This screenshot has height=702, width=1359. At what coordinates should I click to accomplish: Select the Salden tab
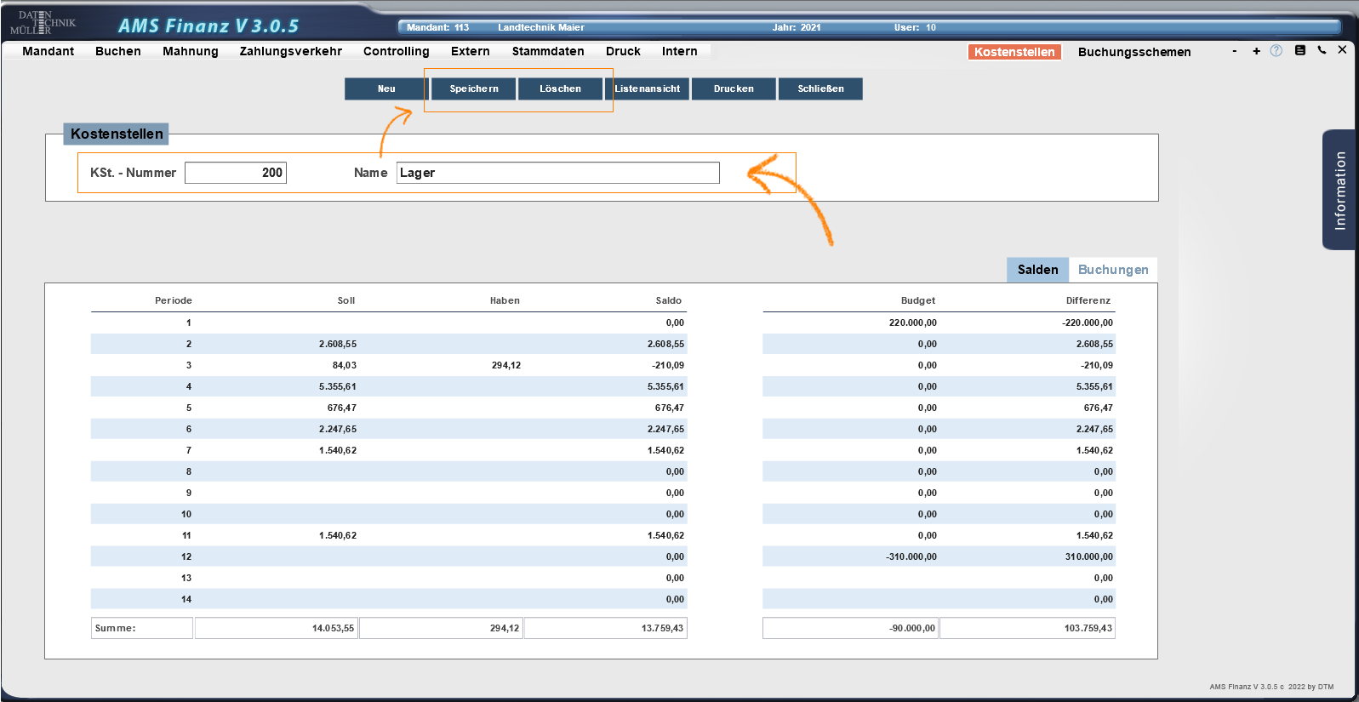(x=1037, y=270)
